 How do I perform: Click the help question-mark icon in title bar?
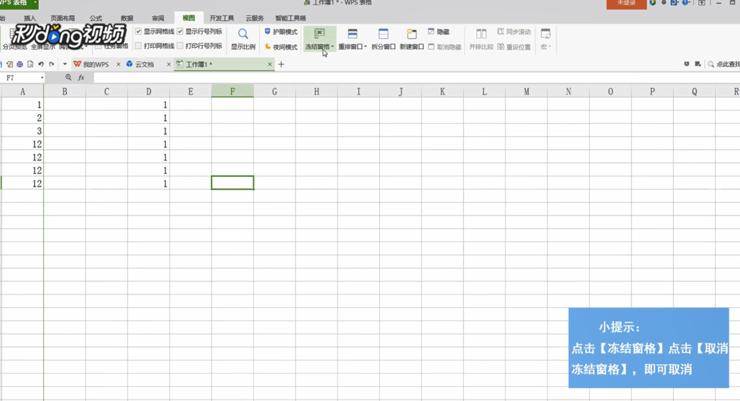click(x=685, y=3)
